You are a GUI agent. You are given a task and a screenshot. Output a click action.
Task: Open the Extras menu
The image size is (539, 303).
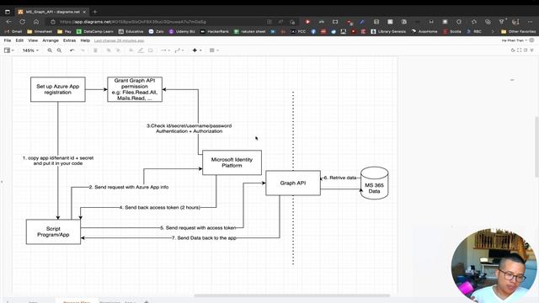[69, 40]
